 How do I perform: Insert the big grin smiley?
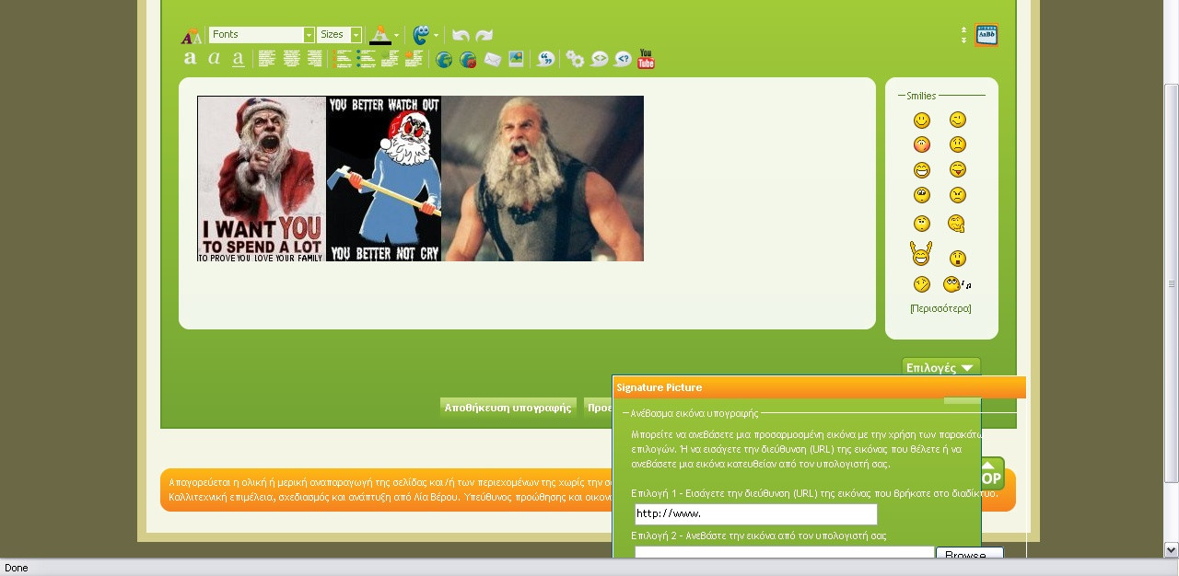click(x=922, y=170)
